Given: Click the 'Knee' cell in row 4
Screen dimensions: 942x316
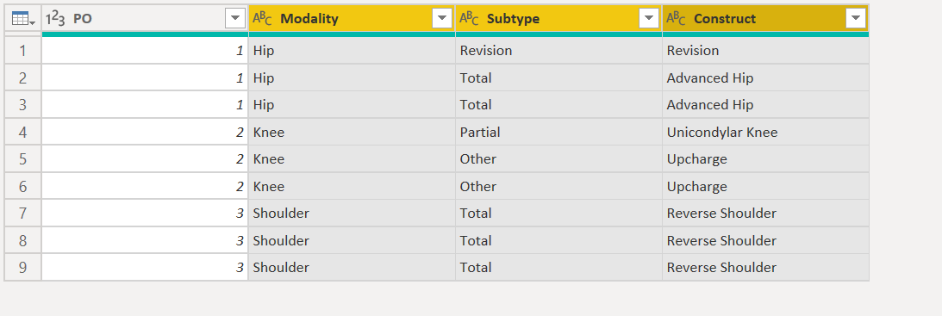Looking at the screenshot, I should (x=352, y=132).
